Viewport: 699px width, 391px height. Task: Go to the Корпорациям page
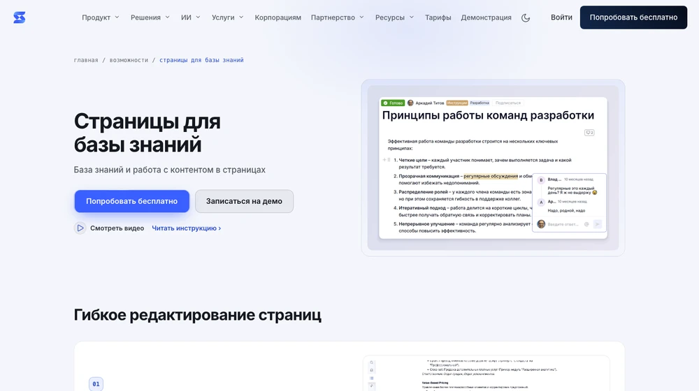point(278,17)
